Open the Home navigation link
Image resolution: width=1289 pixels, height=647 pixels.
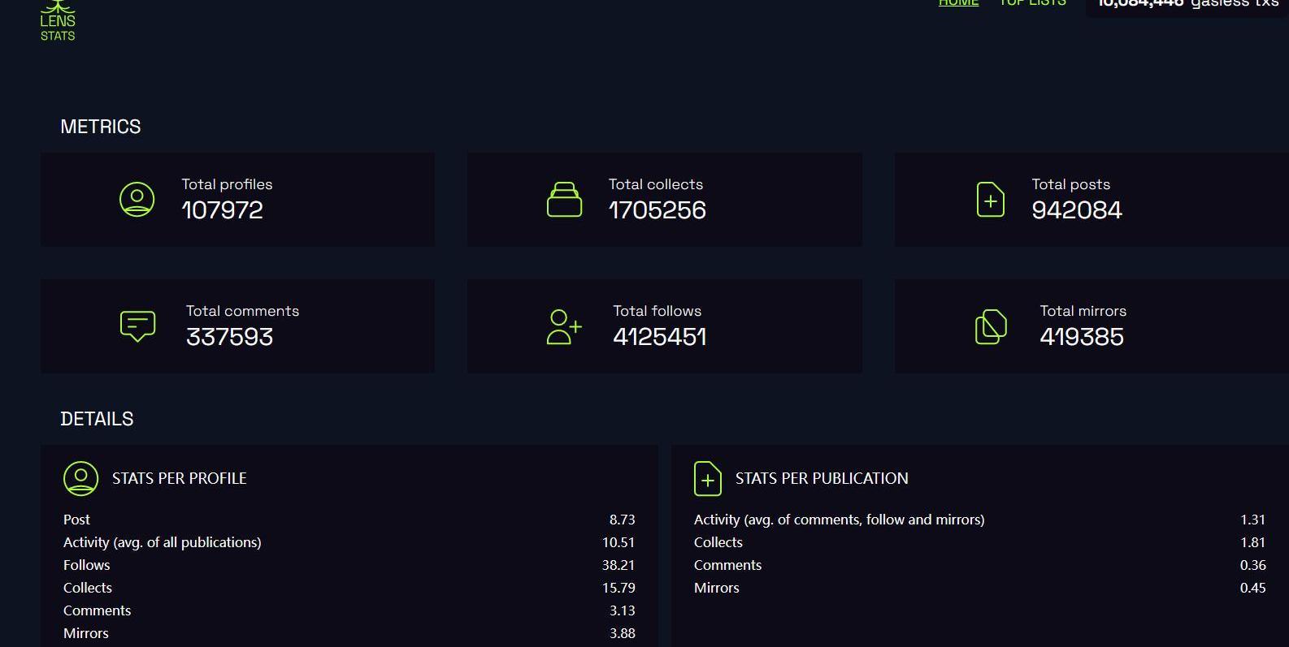958,3
